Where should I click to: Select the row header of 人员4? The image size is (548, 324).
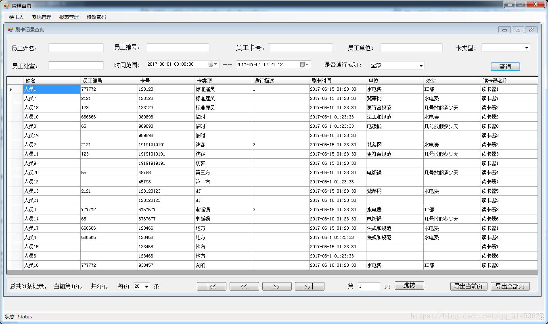point(15,237)
